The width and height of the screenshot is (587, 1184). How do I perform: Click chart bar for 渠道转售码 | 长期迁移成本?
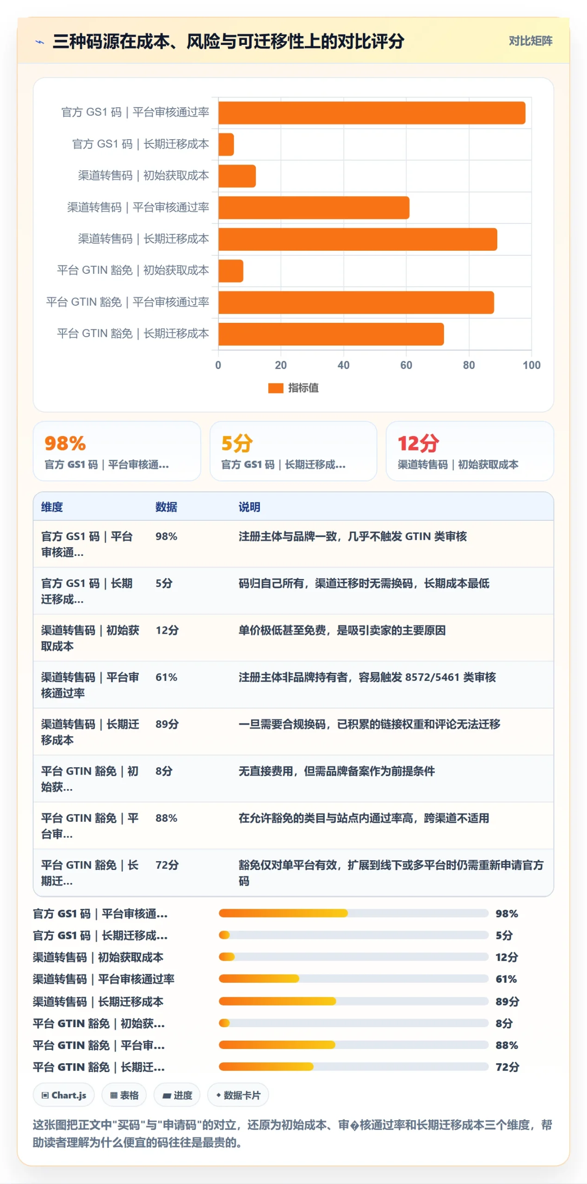[358, 239]
